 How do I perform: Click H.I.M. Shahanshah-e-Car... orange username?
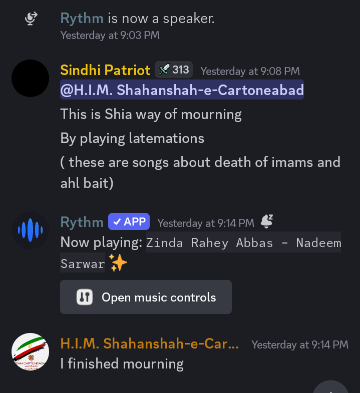(x=150, y=343)
